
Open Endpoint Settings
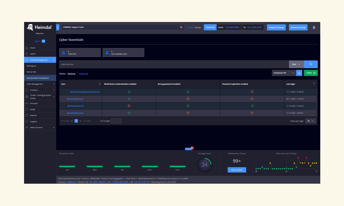(x=276, y=27)
